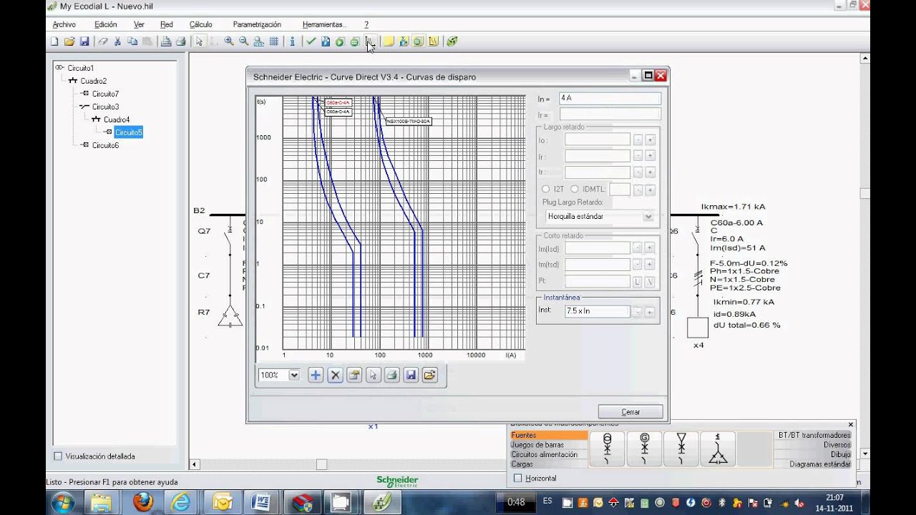916x515 pixels.
Task: Add a curve with the blue plus
Action: [316, 375]
